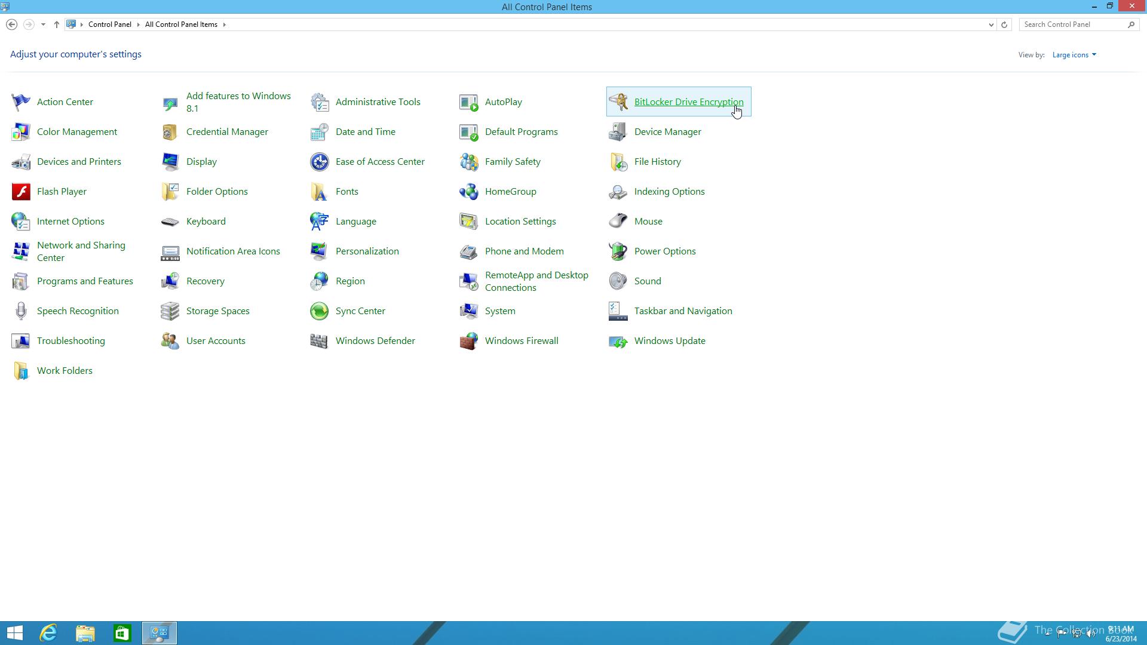Expand the chevron after All Control Panel Items
The width and height of the screenshot is (1147, 645).
225,24
